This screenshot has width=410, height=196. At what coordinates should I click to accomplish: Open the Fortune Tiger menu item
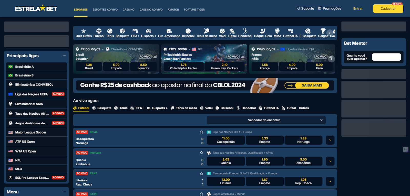click(194, 10)
